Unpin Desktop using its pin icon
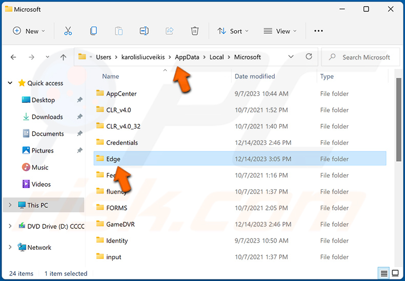The width and height of the screenshot is (405, 281). tap(80, 100)
